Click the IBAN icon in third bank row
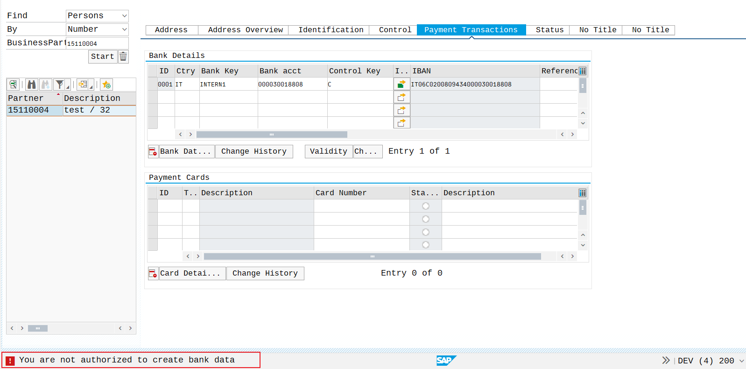Screen dimensions: 746x369 pyautogui.click(x=401, y=110)
